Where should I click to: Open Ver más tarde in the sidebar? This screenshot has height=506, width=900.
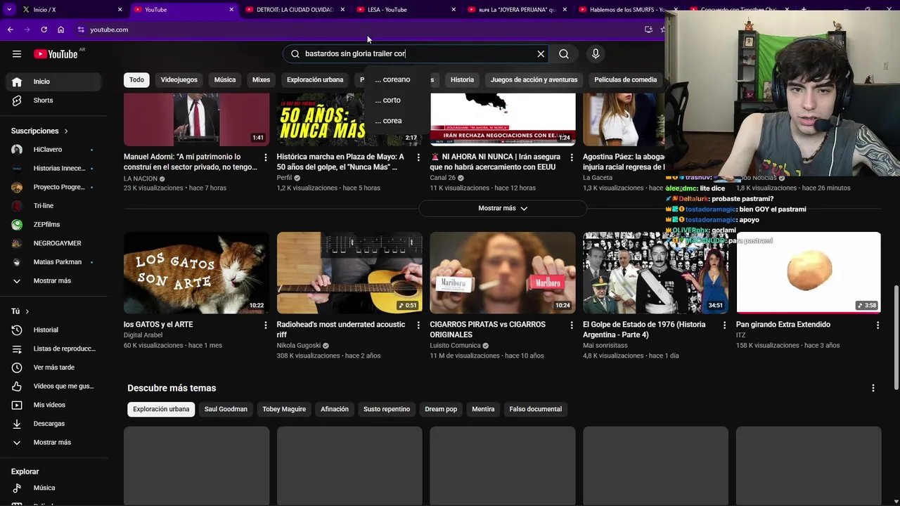[x=54, y=368]
